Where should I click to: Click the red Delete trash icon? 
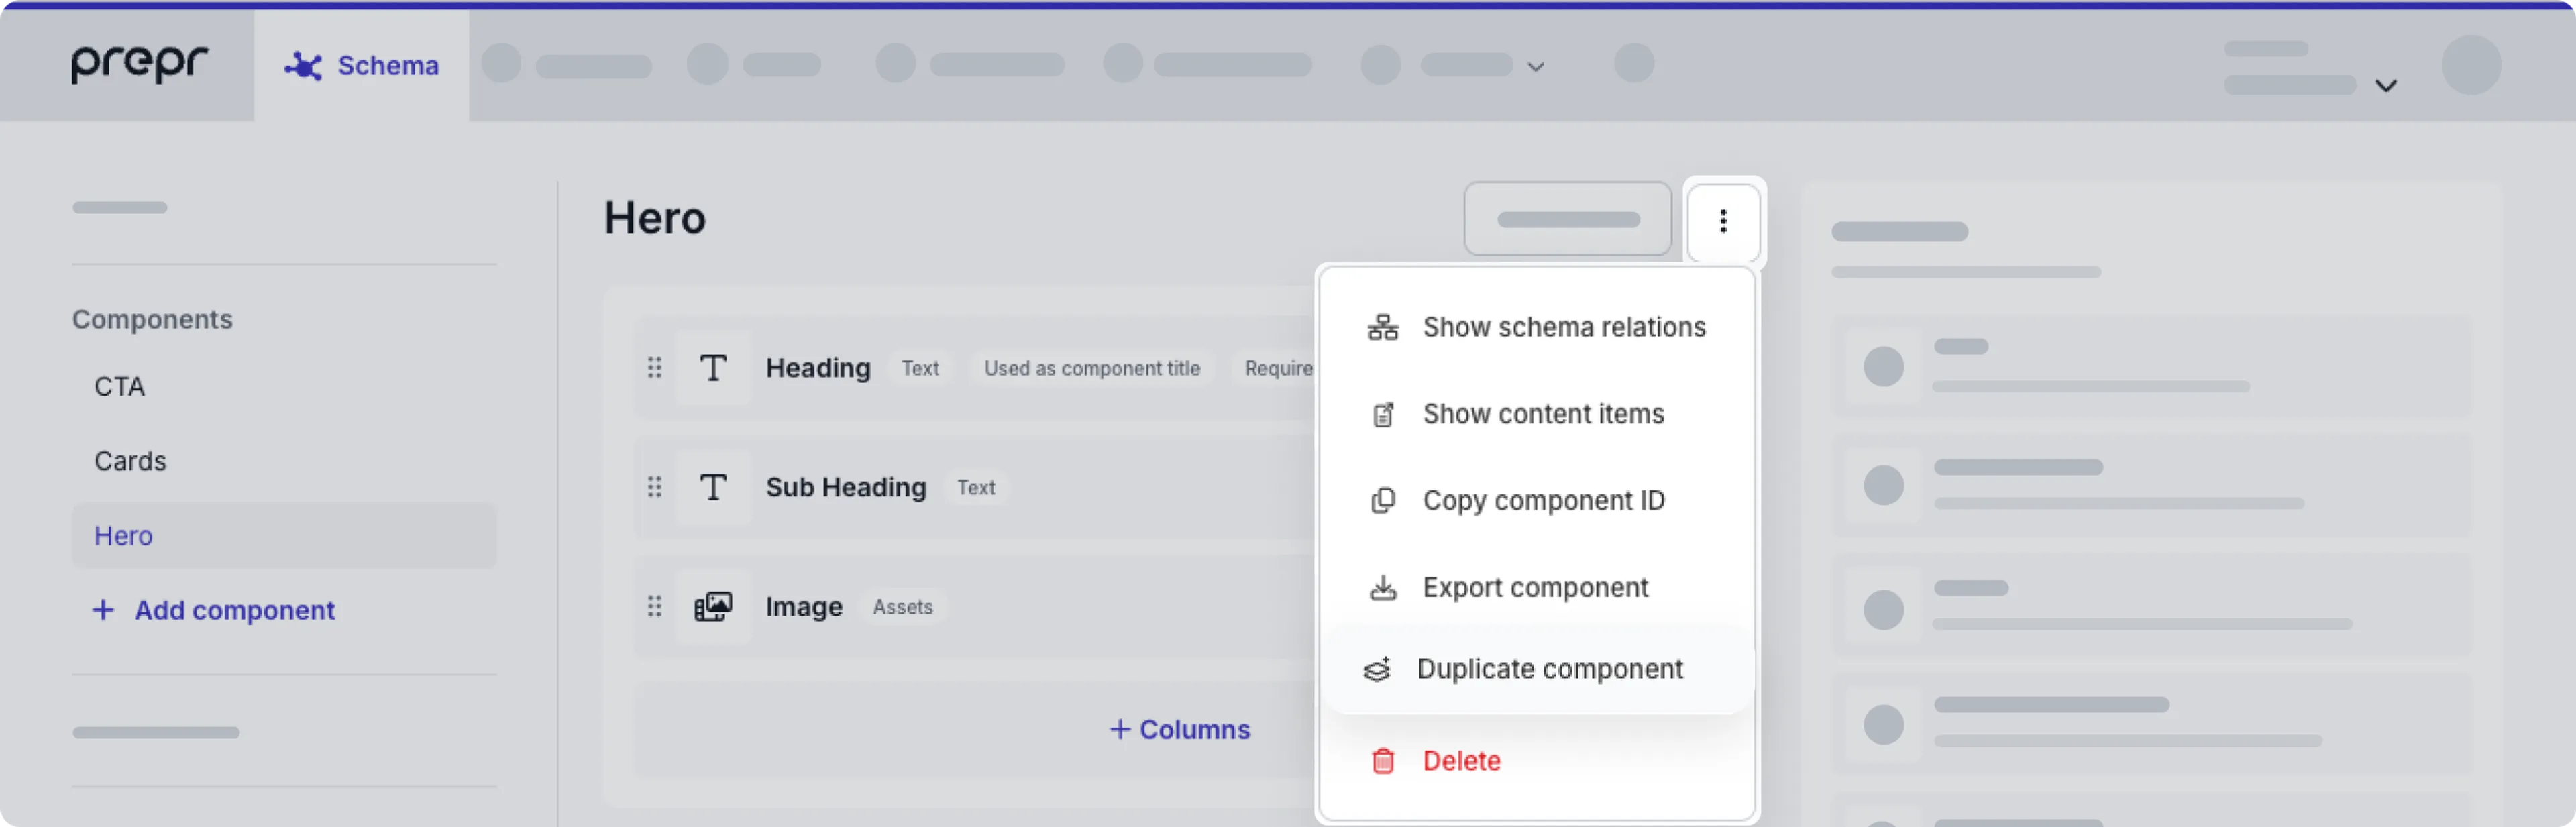[1382, 761]
